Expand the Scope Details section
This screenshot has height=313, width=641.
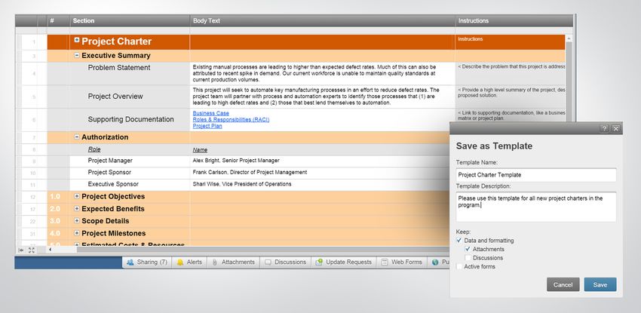tap(77, 221)
